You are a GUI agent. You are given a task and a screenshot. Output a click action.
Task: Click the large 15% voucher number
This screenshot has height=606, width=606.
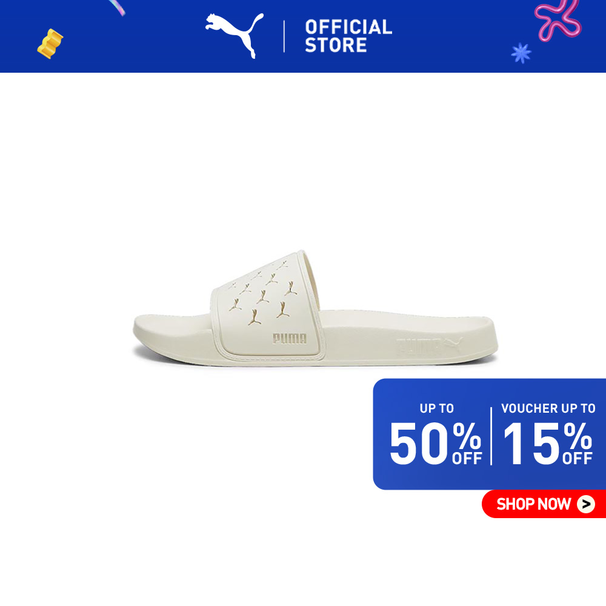click(548, 444)
